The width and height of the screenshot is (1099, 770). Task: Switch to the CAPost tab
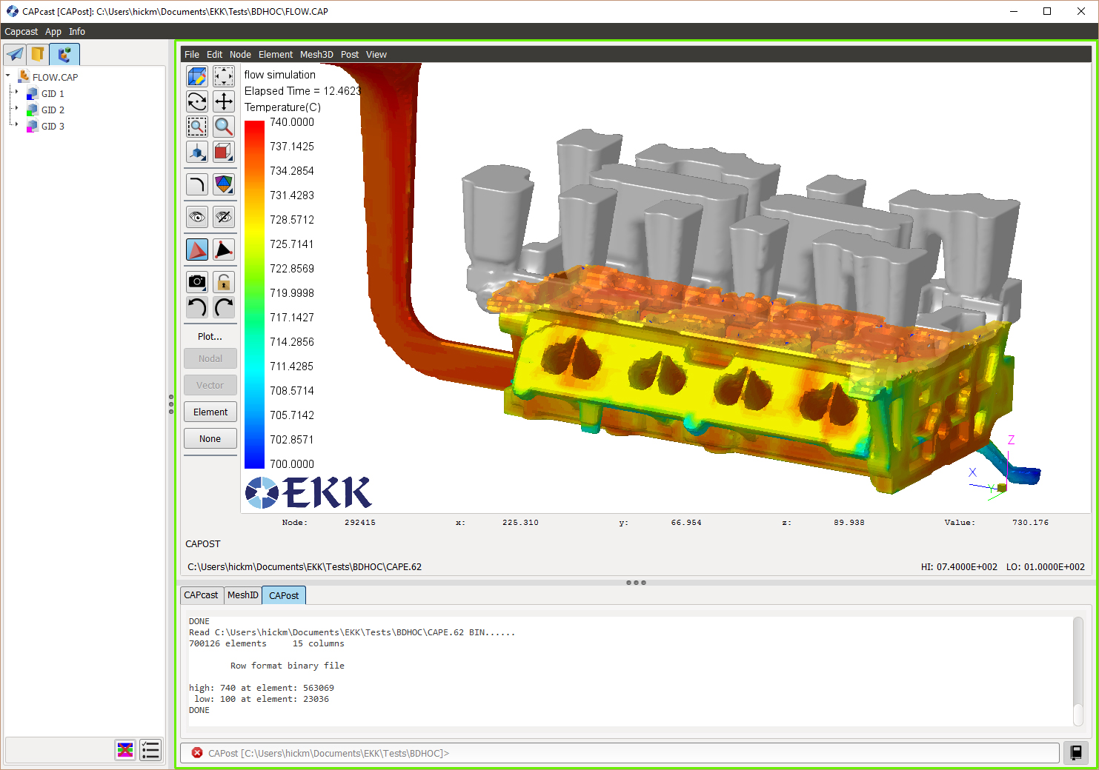tap(284, 595)
